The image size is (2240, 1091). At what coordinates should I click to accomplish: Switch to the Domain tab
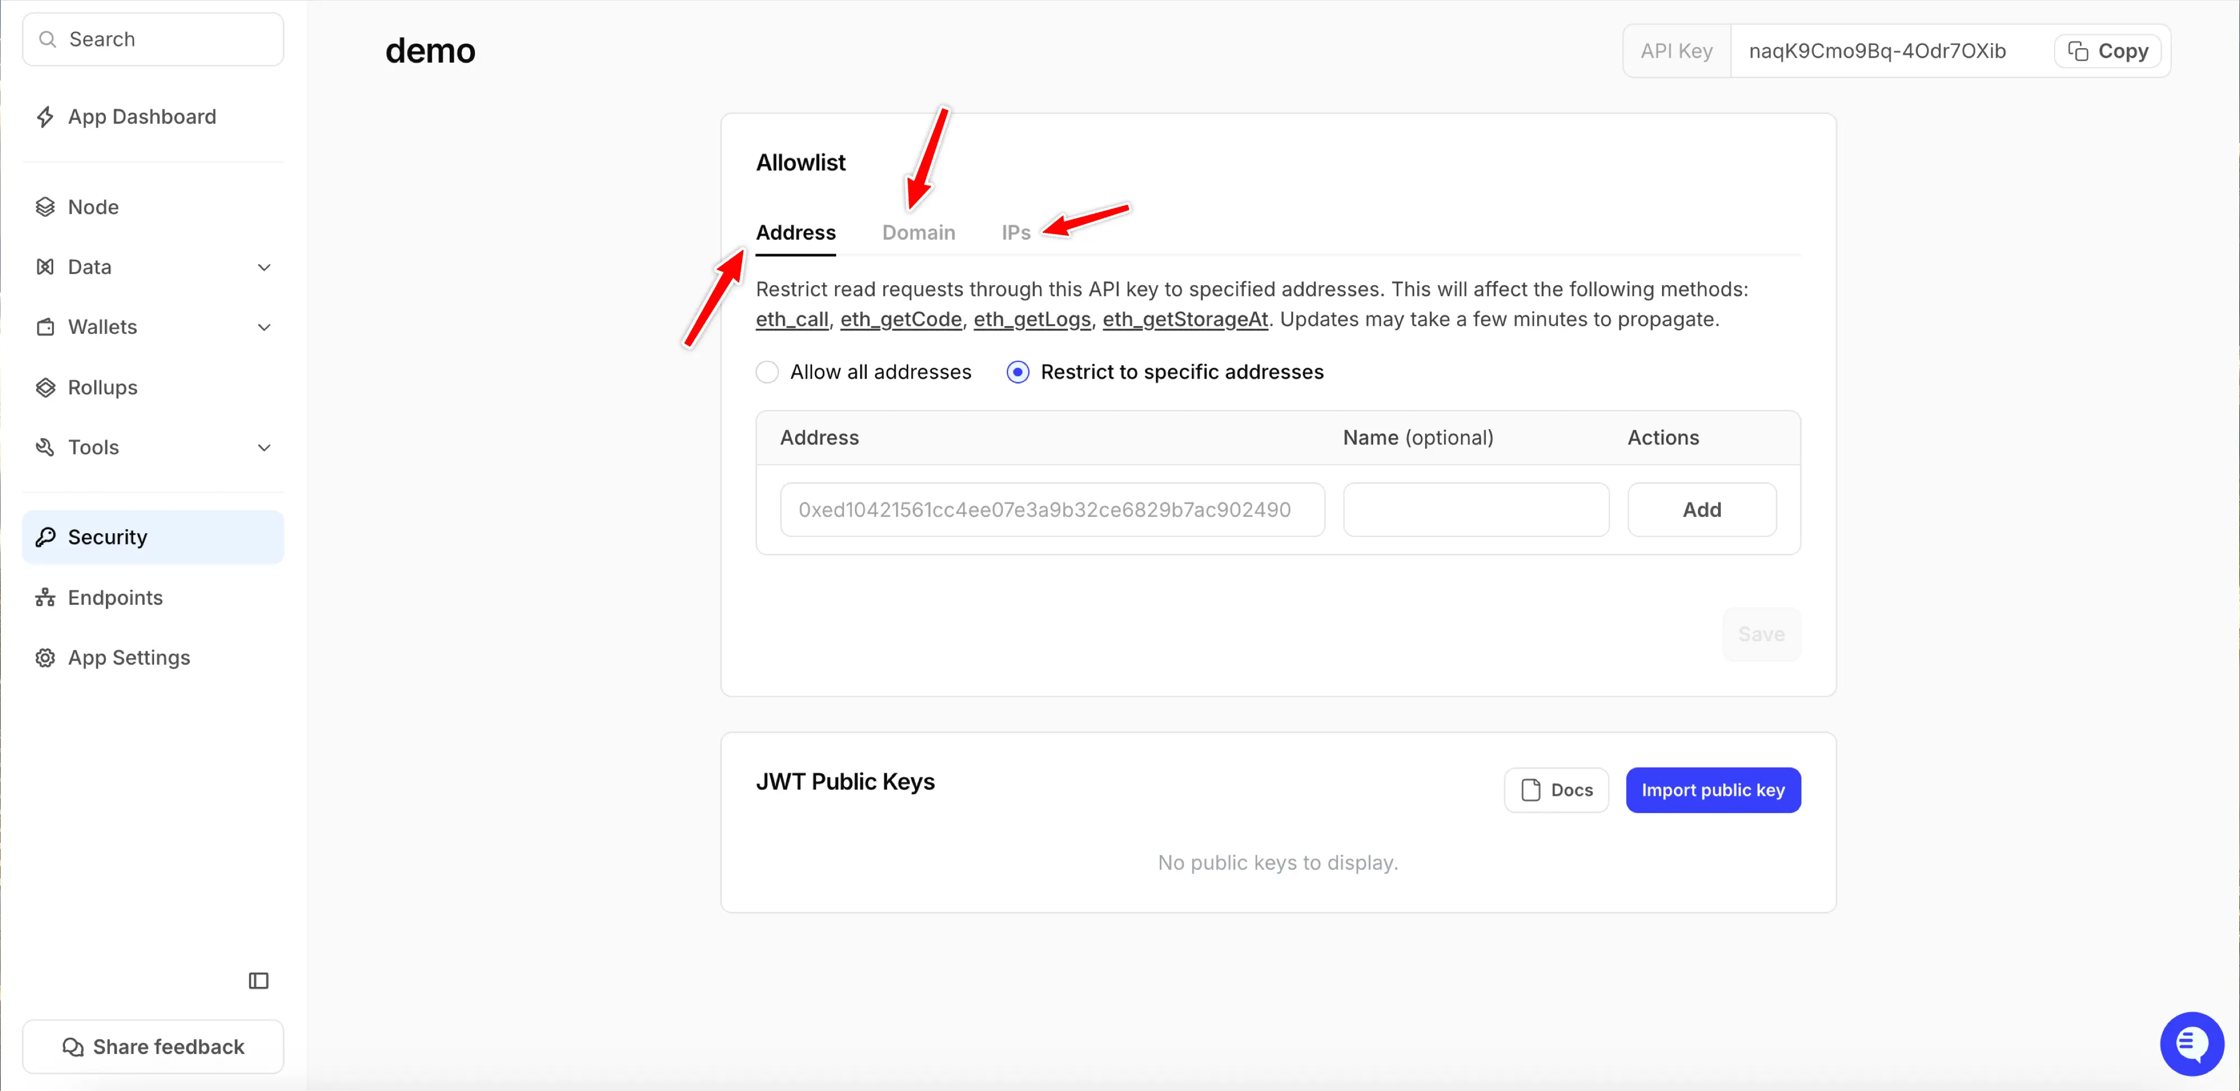point(918,232)
